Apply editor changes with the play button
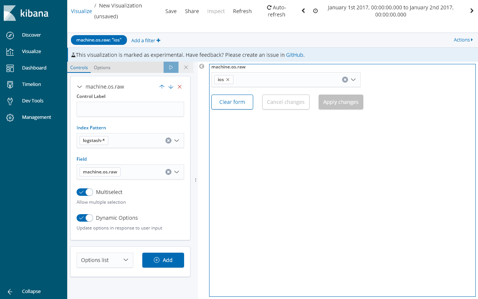 click(171, 67)
